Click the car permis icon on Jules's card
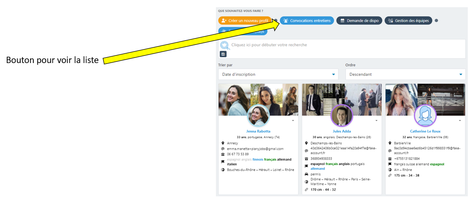This screenshot has width=475, height=201. 306,174
